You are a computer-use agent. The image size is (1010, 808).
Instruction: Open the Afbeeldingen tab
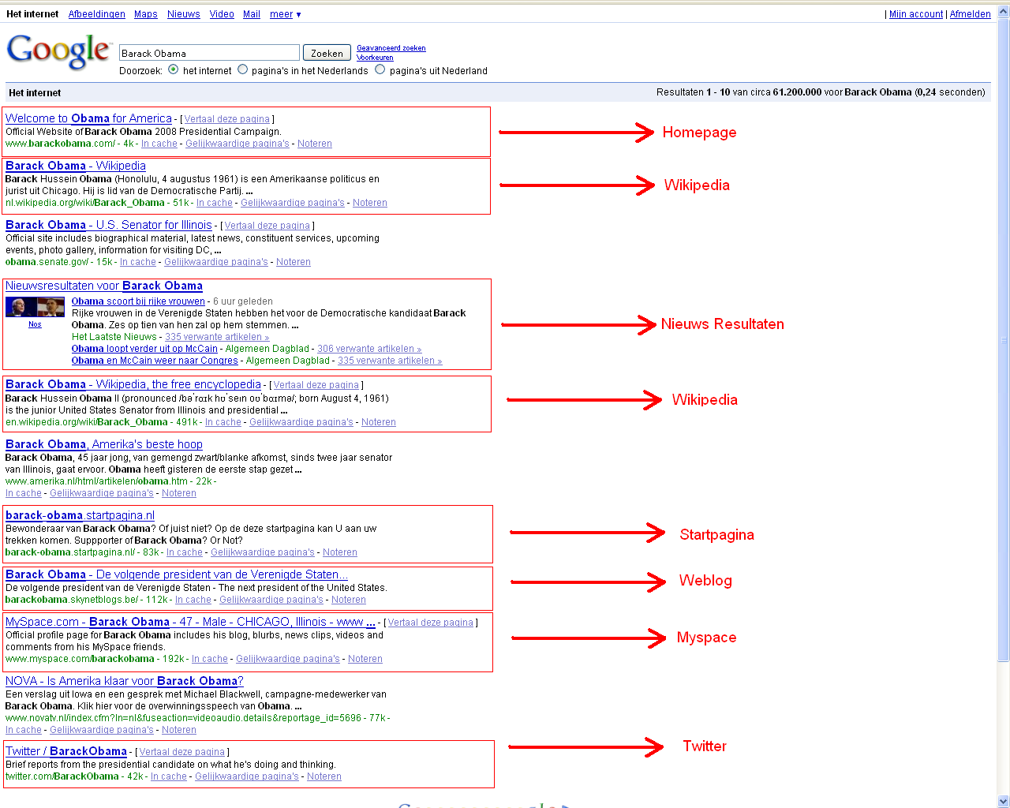96,14
